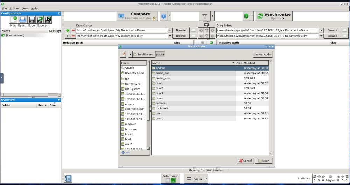Select the remotes folder

tap(210, 103)
